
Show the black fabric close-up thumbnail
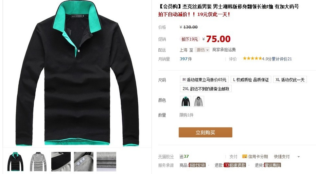(61, 162)
